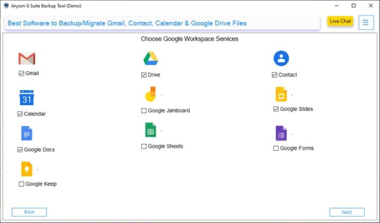Uncheck the Calendar checkbox
Image resolution: width=380 pixels, height=223 pixels.
pos(20,114)
